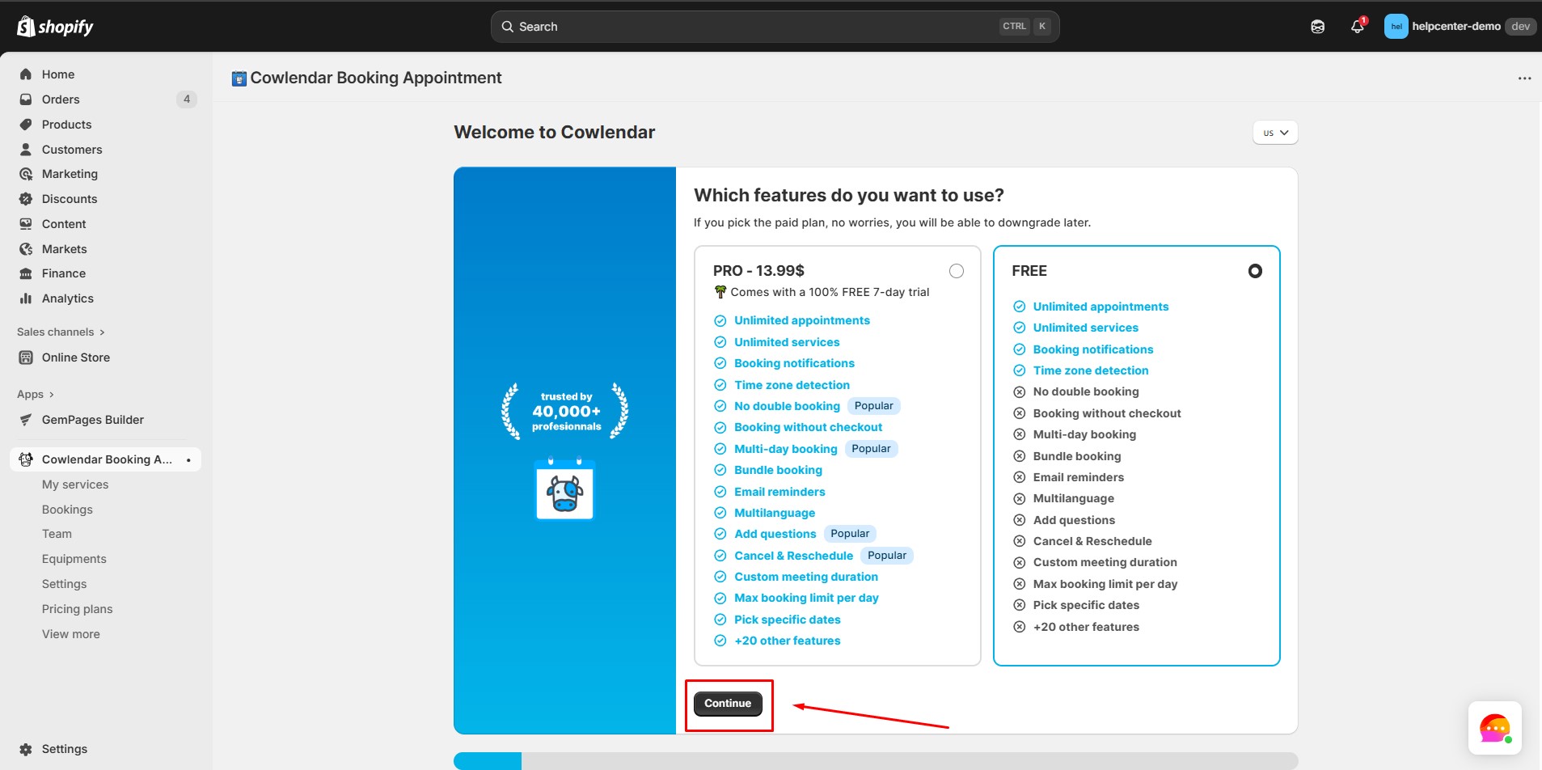This screenshot has width=1542, height=770.
Task: Click the Products tag icon
Action: pyautogui.click(x=26, y=125)
